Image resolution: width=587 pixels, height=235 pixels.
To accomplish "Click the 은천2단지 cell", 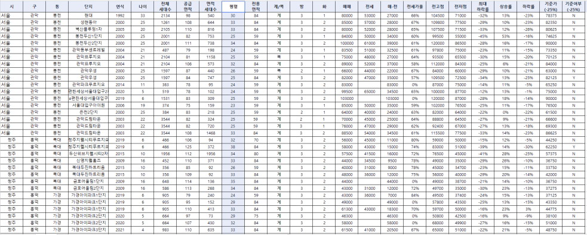I will (89, 112).
